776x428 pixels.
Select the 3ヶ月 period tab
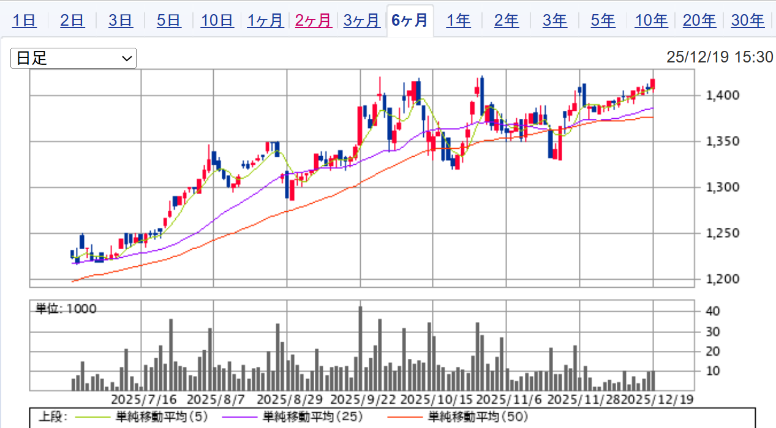click(361, 21)
